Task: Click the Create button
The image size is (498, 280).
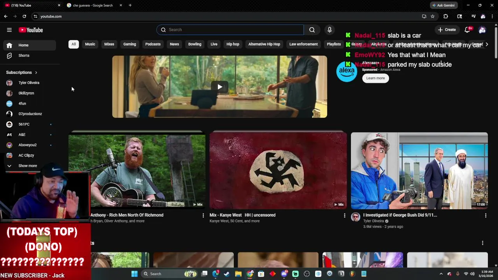Action: (447, 30)
